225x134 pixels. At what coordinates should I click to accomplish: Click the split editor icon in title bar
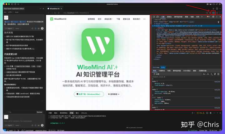pyautogui.click(x=217, y=9)
